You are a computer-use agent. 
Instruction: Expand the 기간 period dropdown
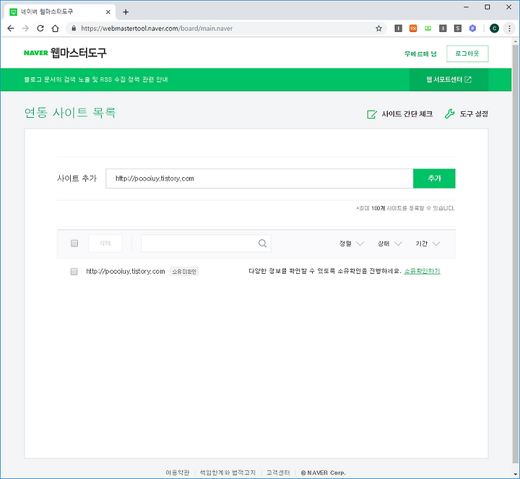(428, 243)
